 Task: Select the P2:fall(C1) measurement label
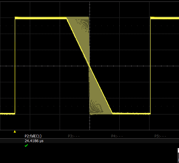tap(33, 136)
